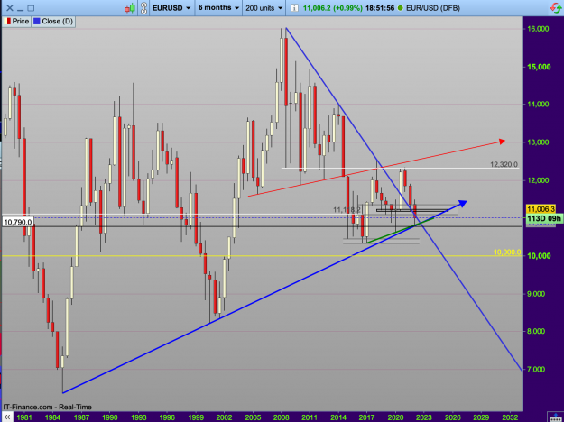This screenshot has width=564, height=422.
Task: Click the IT-Finance.com - Real-Time link
Action: pos(47,407)
